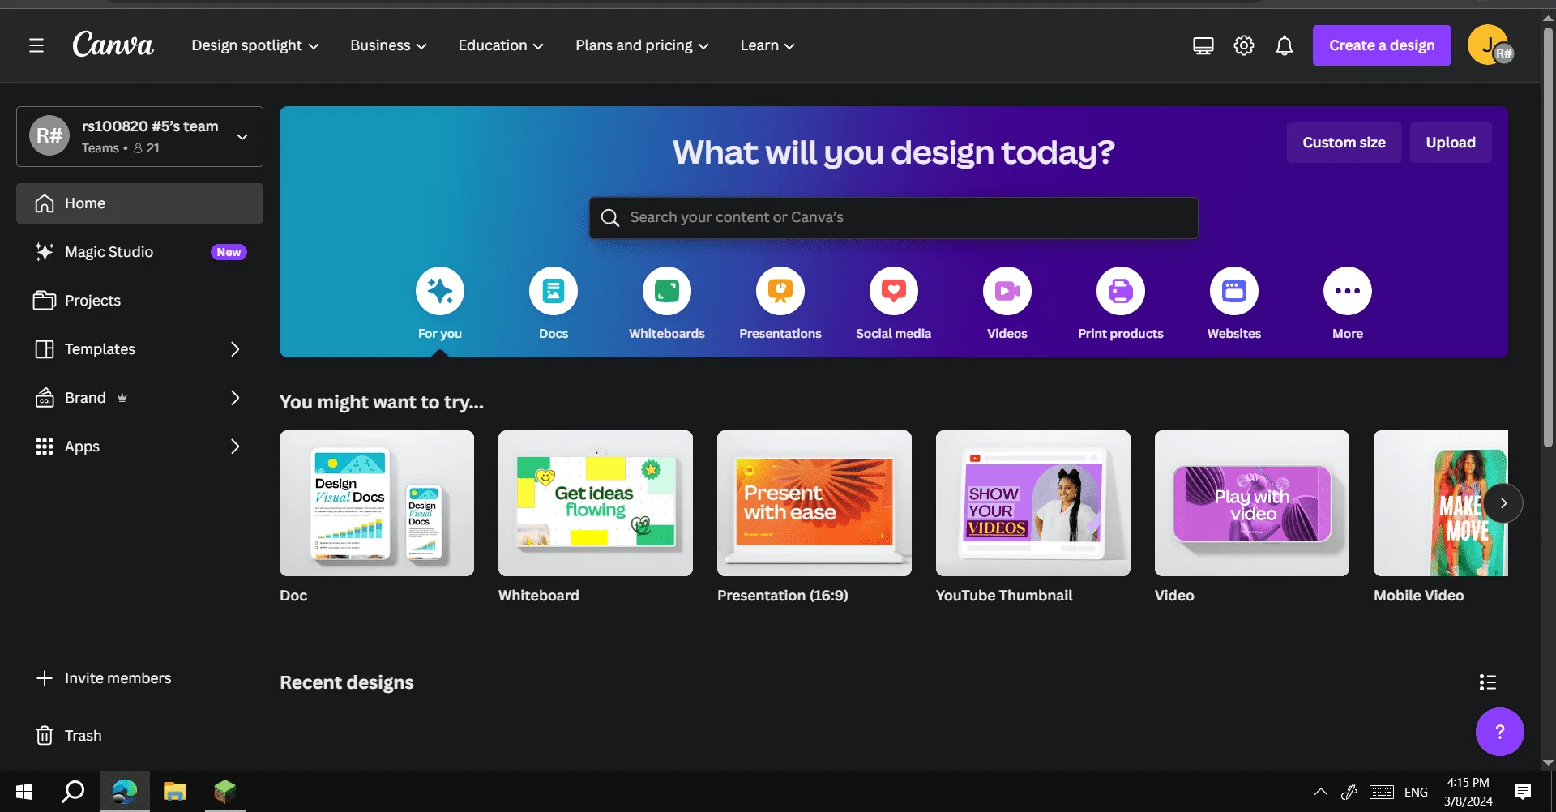The height and width of the screenshot is (812, 1556).
Task: Click the Custom size button
Action: (1344, 143)
